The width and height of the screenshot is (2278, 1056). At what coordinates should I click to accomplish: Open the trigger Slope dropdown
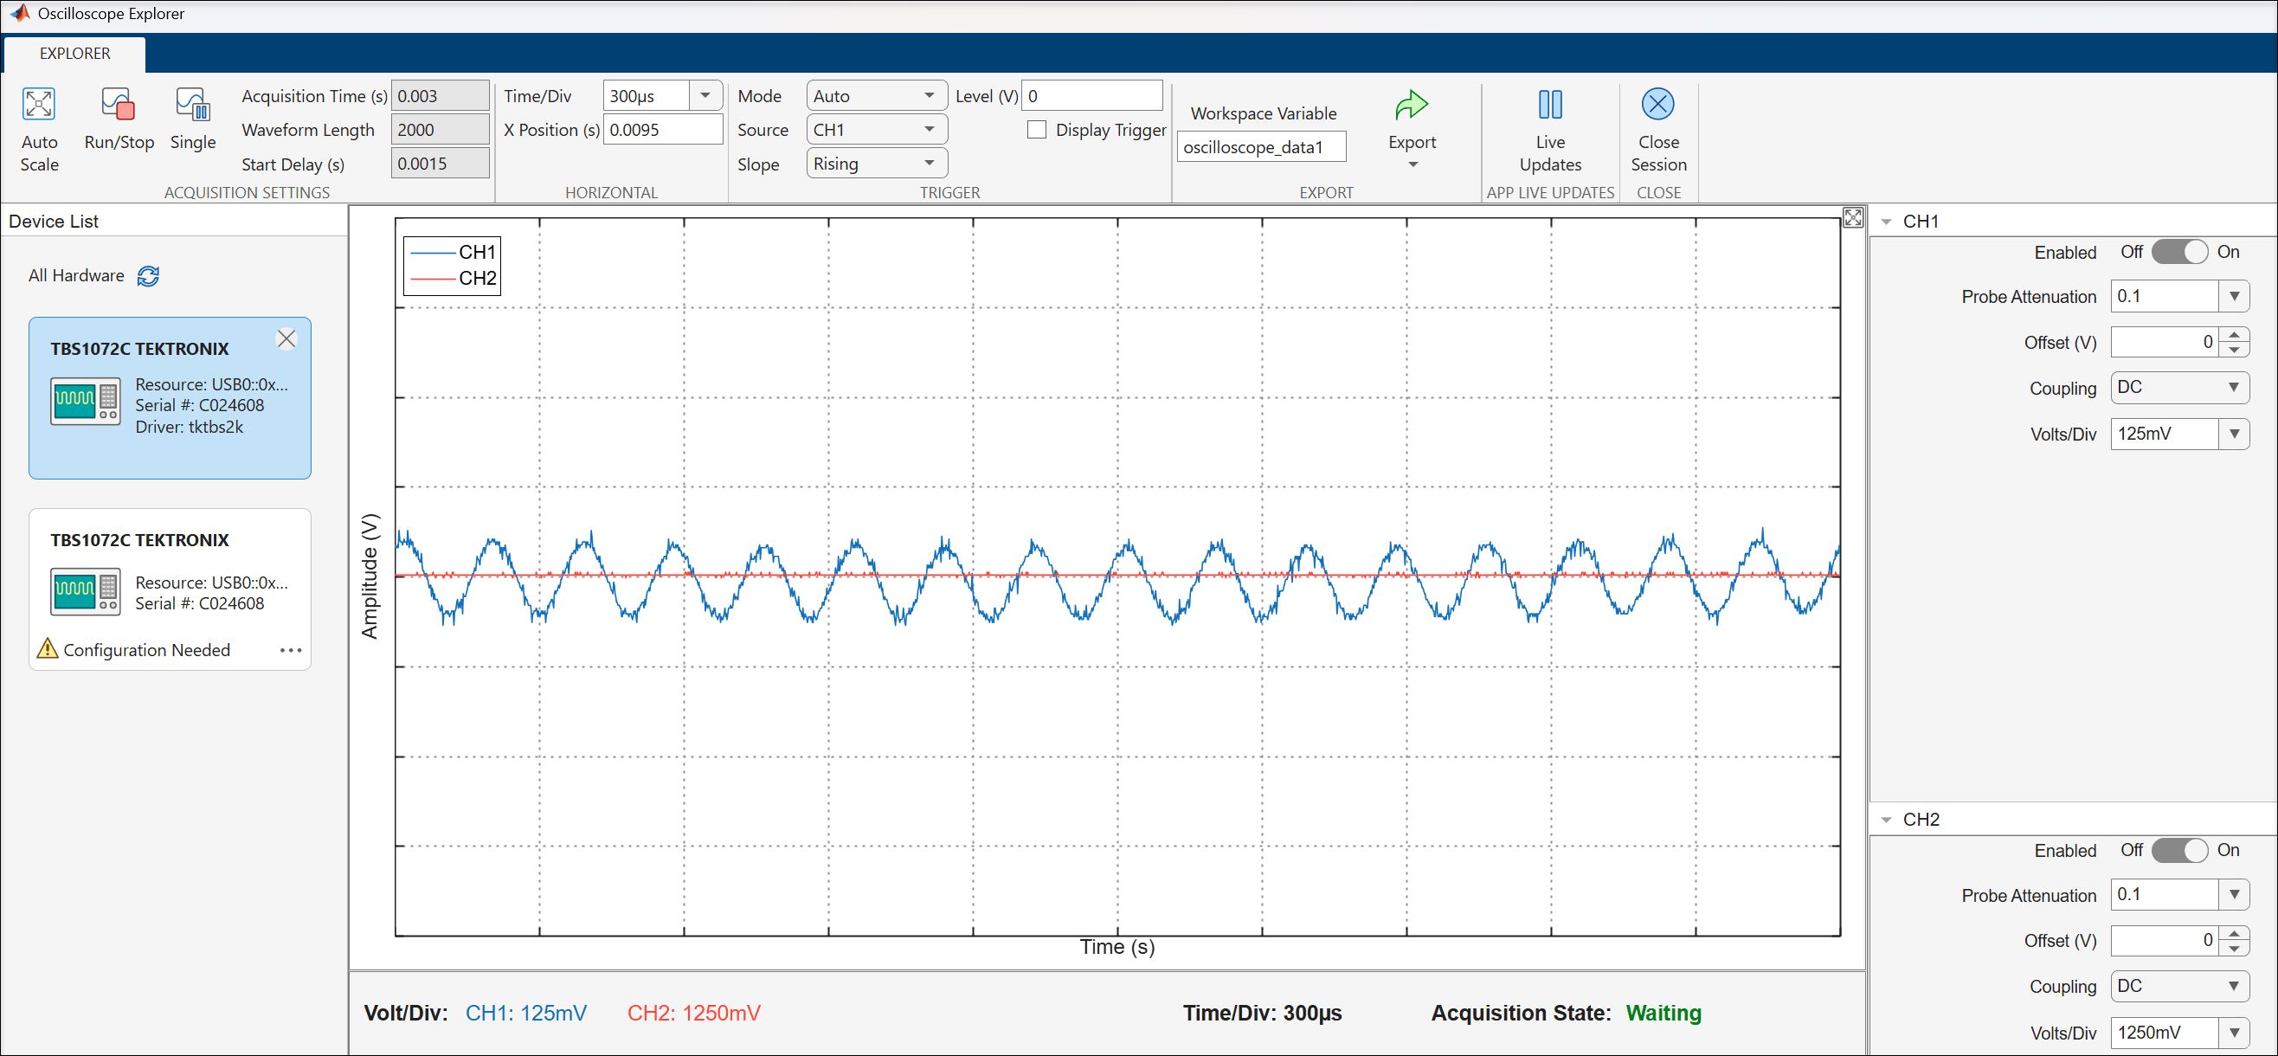(x=876, y=164)
